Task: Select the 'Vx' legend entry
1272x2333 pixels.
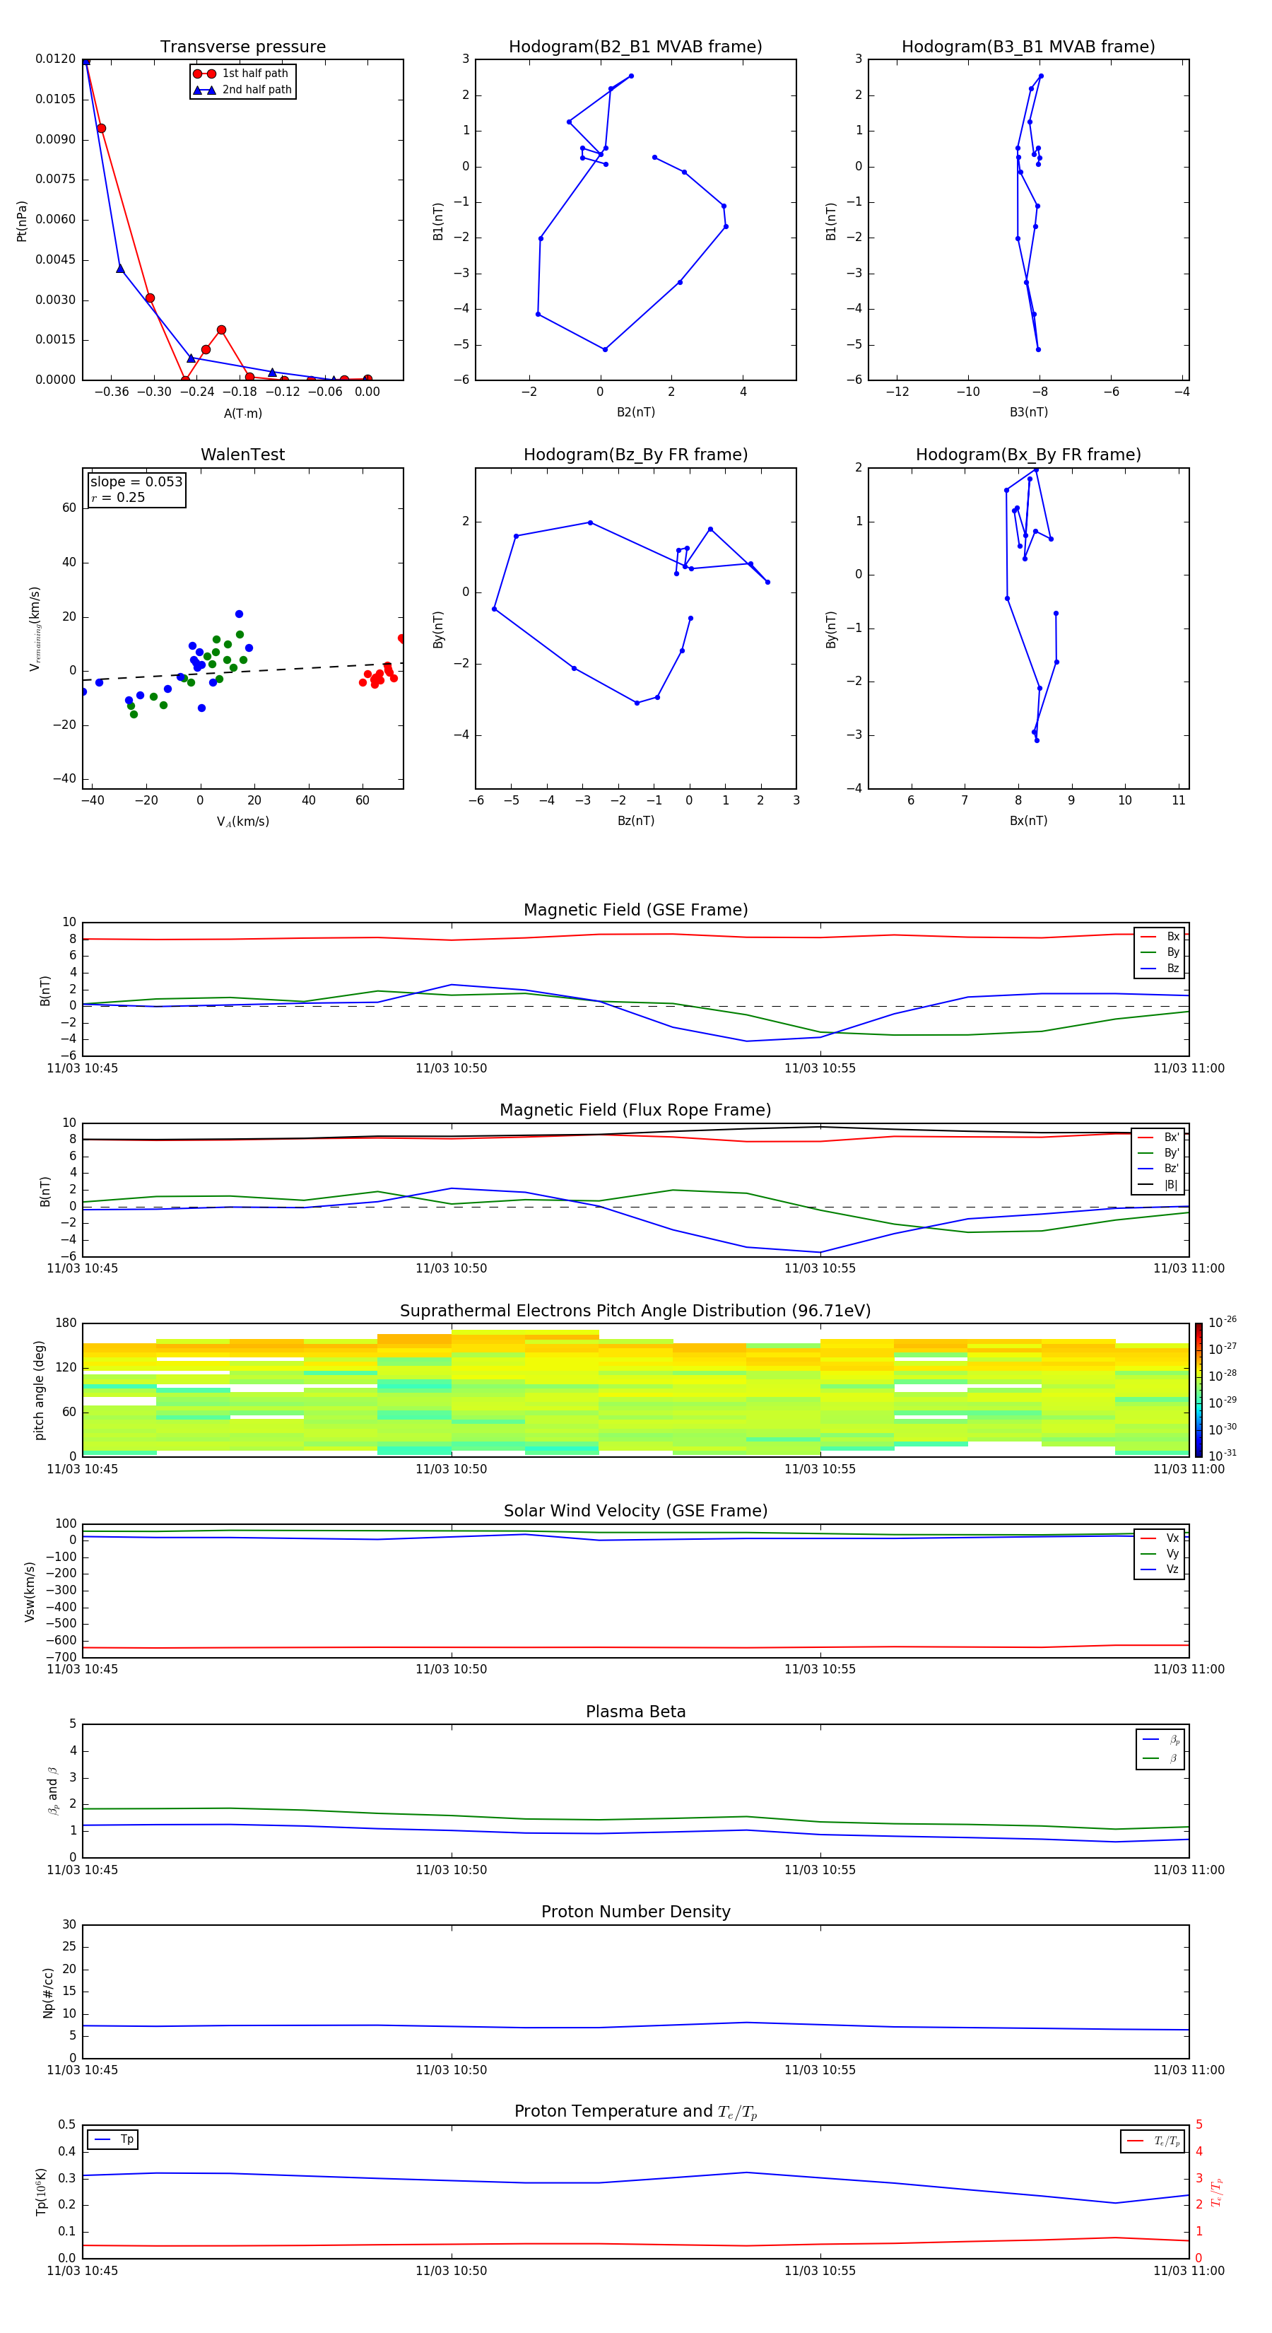Action: (x=1160, y=1538)
